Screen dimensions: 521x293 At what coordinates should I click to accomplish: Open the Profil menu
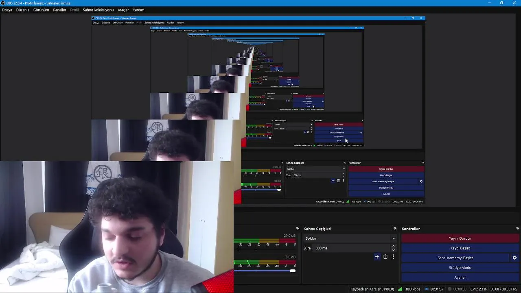(x=74, y=10)
